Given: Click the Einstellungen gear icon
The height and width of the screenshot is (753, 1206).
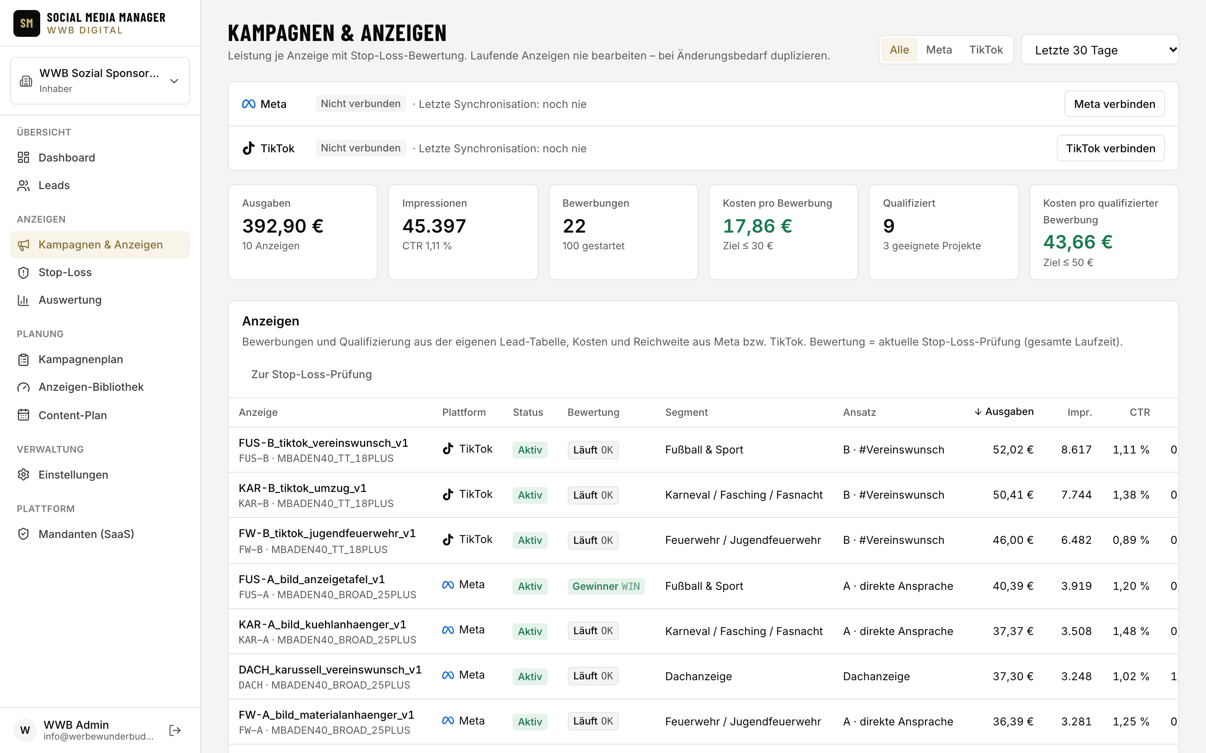Looking at the screenshot, I should click(23, 475).
